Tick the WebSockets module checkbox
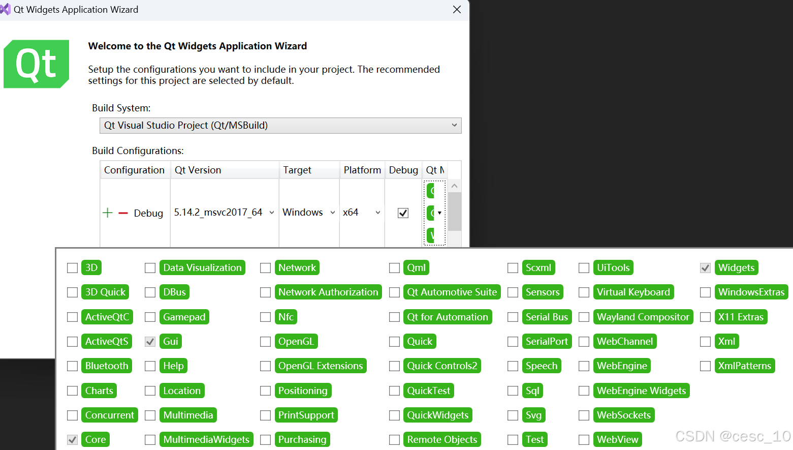The width and height of the screenshot is (793, 450). pyautogui.click(x=584, y=415)
